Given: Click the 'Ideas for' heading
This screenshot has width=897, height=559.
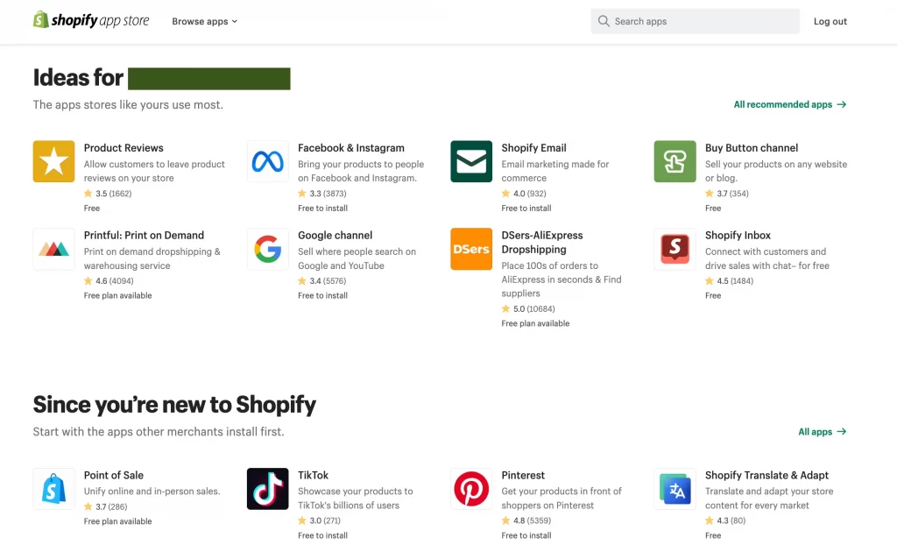Looking at the screenshot, I should 78,78.
